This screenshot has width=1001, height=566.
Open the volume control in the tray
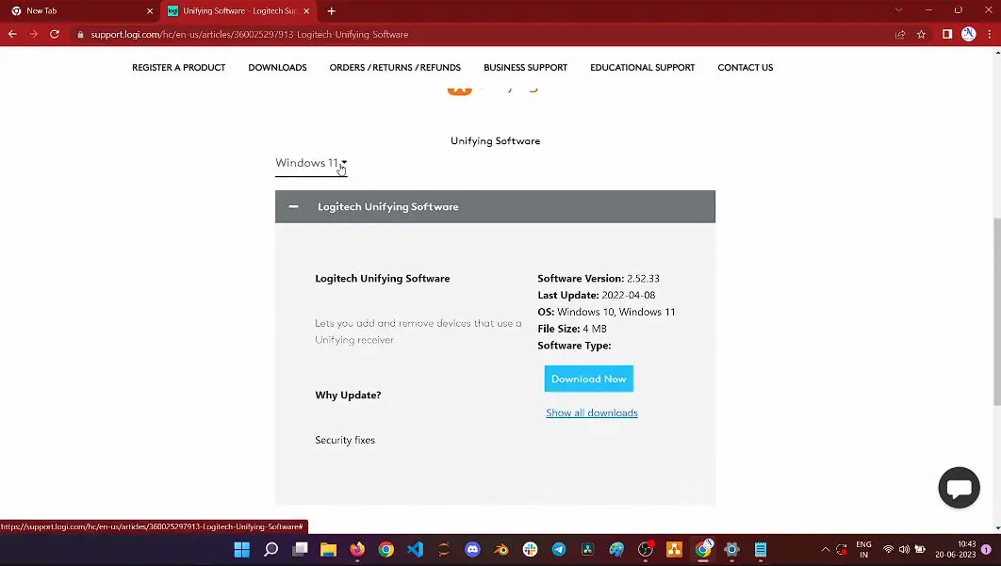point(904,549)
